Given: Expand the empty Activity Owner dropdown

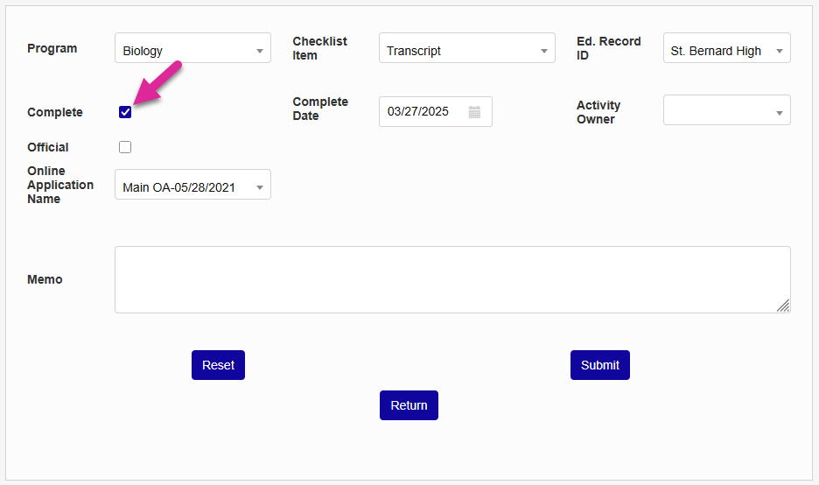Looking at the screenshot, I should click(726, 111).
